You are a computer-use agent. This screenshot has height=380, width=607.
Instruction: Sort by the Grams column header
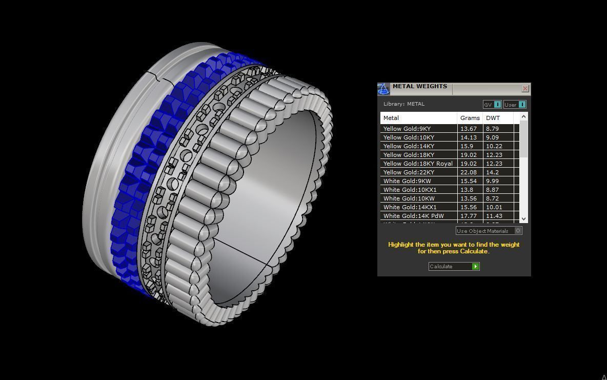pos(470,118)
